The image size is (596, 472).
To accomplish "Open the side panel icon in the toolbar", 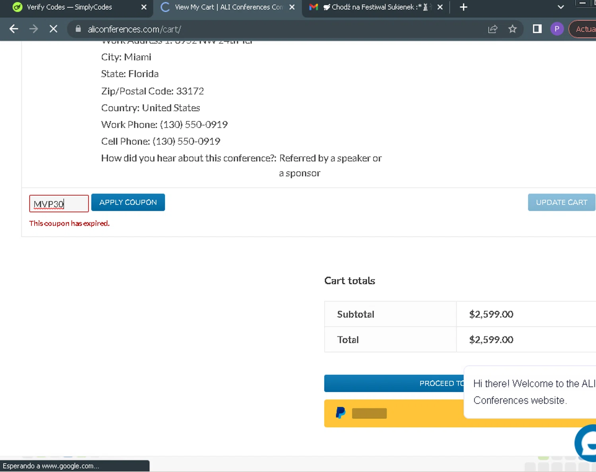I will [x=537, y=29].
